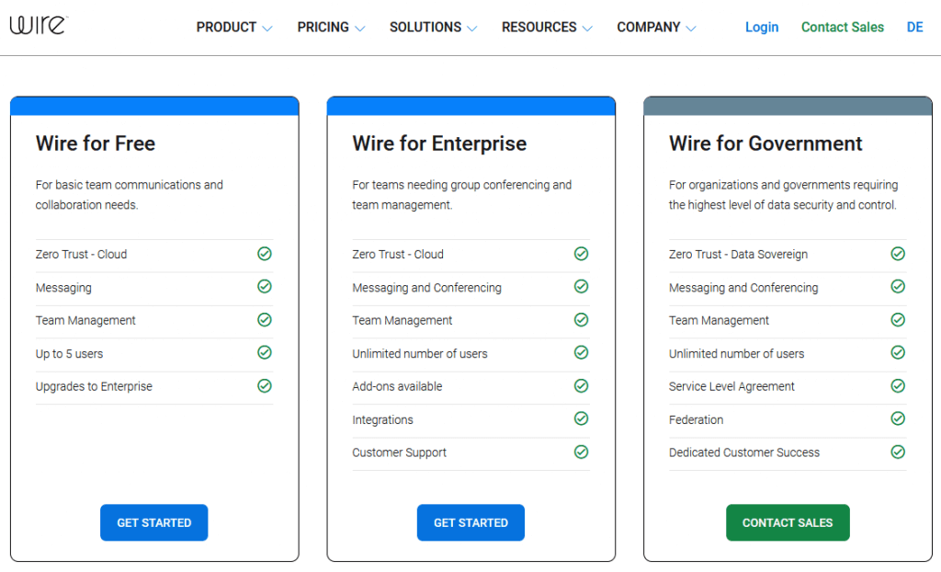Screen dimensions: 941x572
Task: Click checkmark next to Federation feature
Action: 898,419
